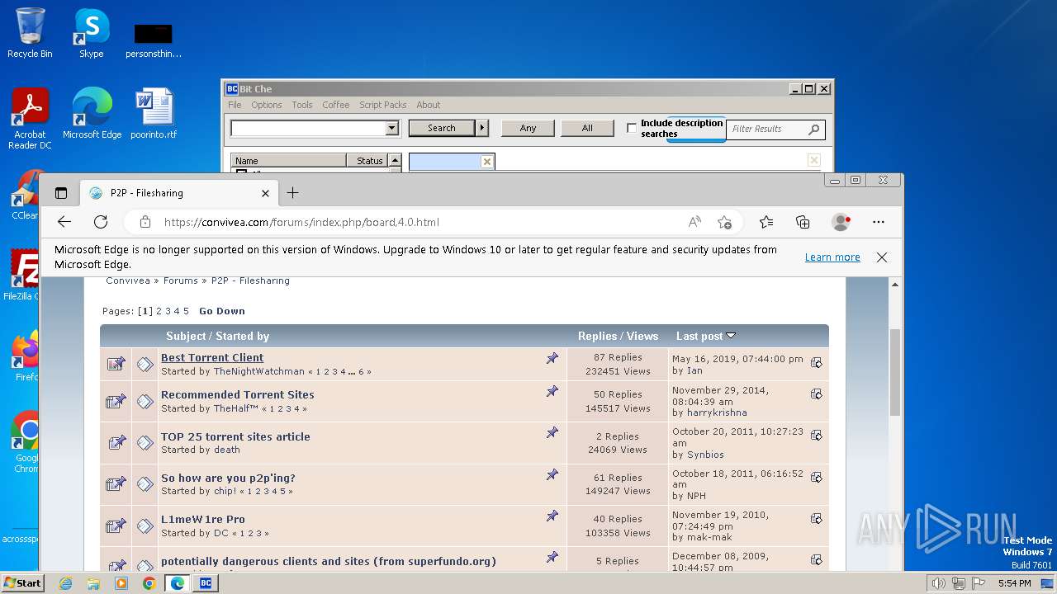Reload the page with Edge's refresh icon
This screenshot has width=1057, height=594.
(x=101, y=222)
